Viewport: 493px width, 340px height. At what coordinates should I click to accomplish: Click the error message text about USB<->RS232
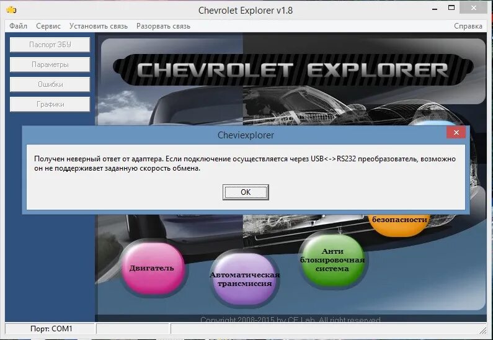(x=244, y=163)
